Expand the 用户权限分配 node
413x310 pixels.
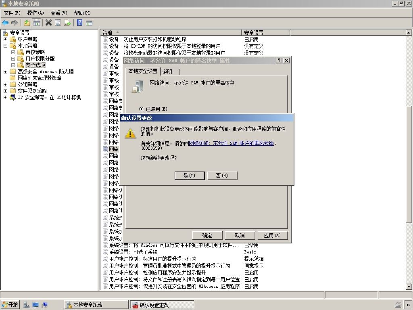click(x=13, y=59)
